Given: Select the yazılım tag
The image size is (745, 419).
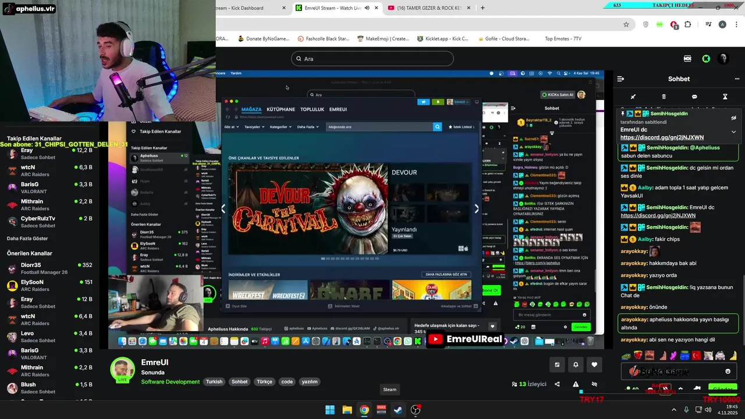Looking at the screenshot, I should pos(310,382).
